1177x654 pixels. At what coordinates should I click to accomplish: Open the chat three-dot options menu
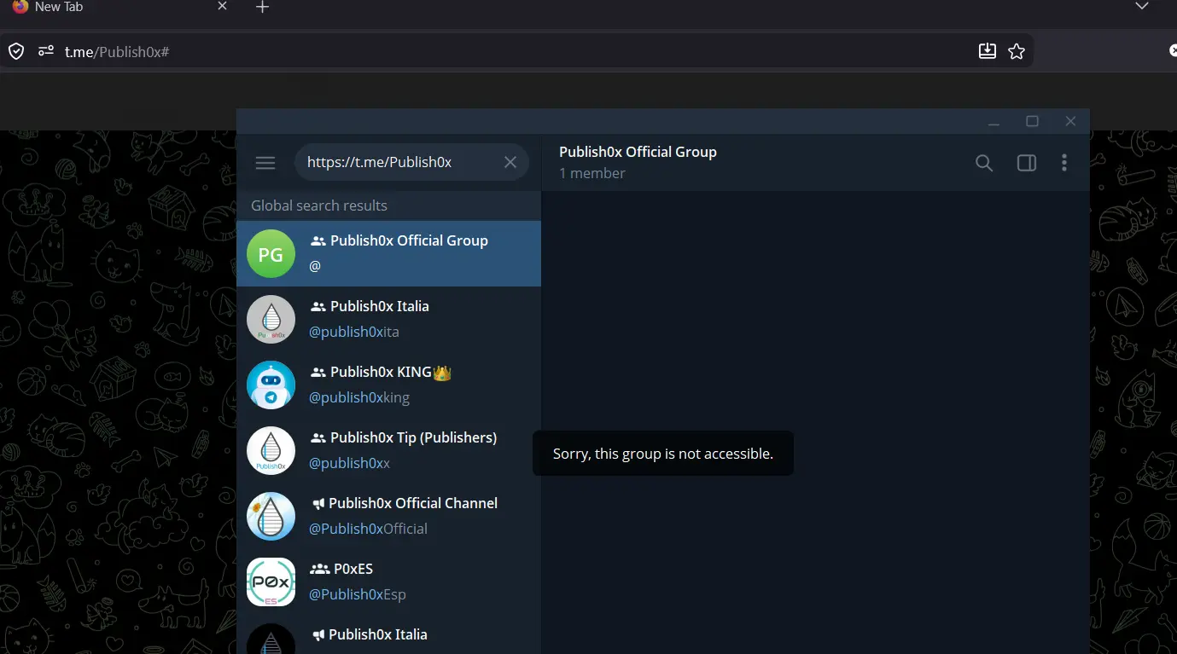(1064, 163)
